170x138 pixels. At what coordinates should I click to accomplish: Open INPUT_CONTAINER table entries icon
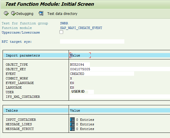(72, 120)
